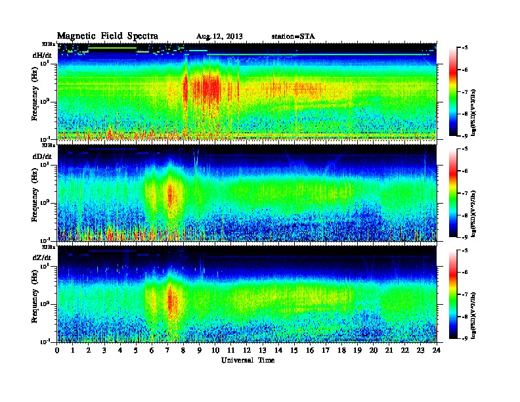Image resolution: width=520 pixels, height=402 pixels.
Task: Click the hour 3 tick label on Universal Time axis
Action: point(104,350)
